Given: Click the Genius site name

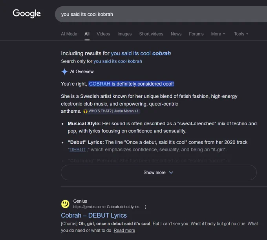Looking at the screenshot, I should 80,201.
